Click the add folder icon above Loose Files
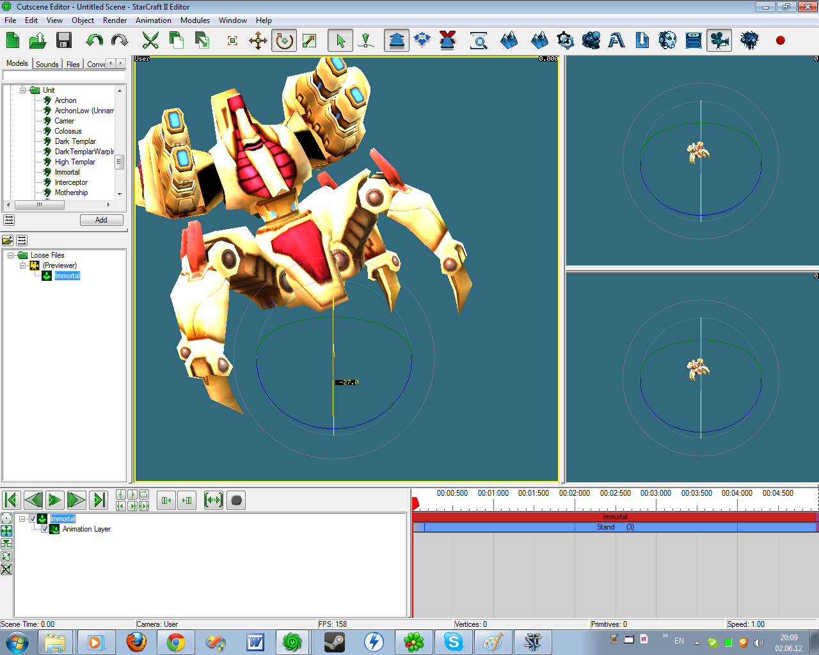This screenshot has height=655, width=819. 8,240
